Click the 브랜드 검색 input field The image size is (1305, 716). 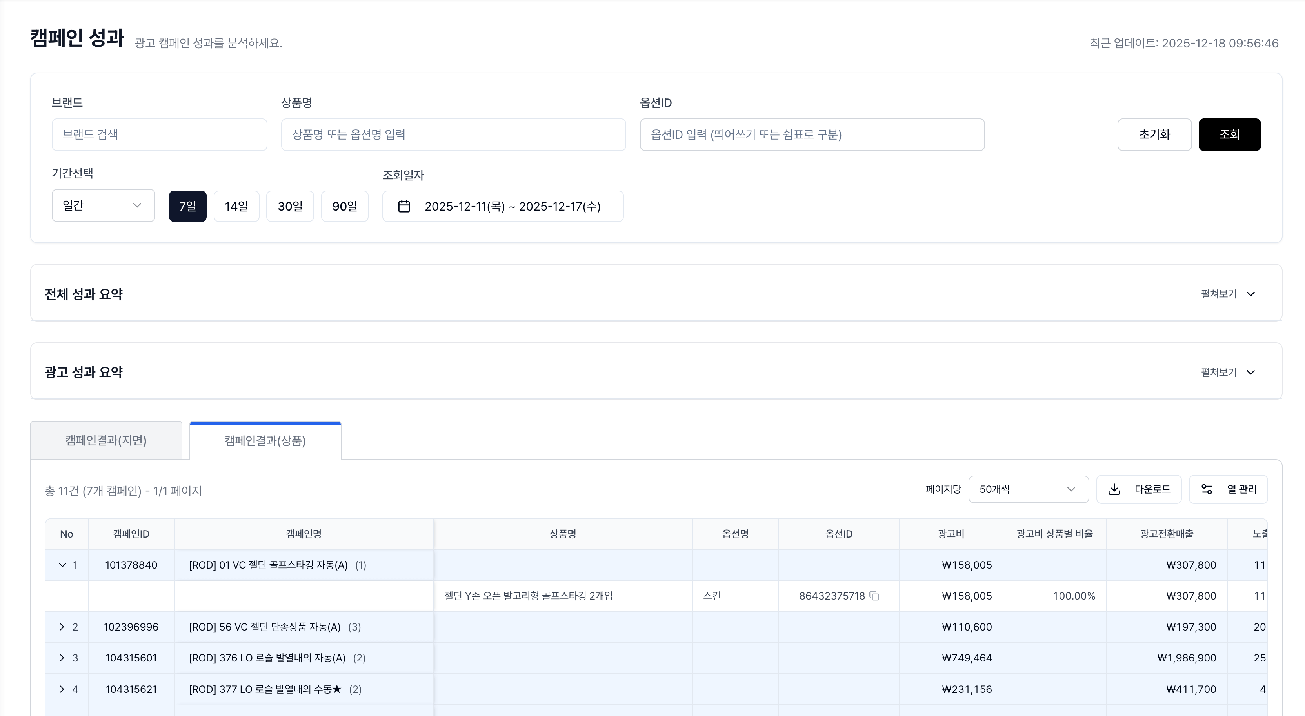pos(159,134)
